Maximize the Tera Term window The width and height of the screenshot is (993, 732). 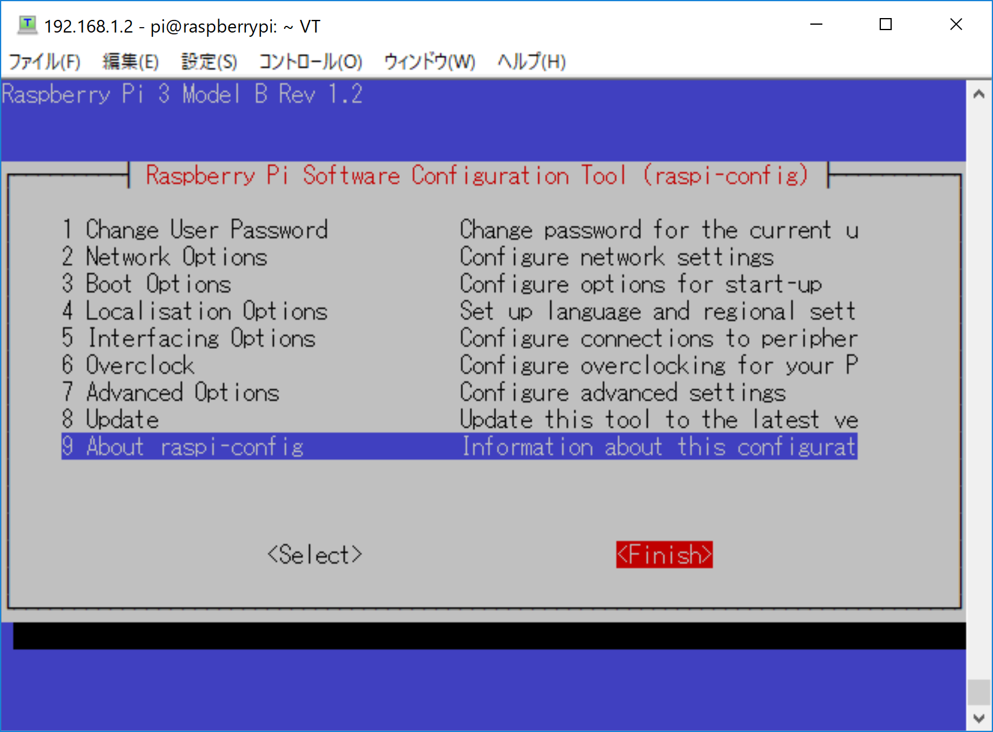886,25
